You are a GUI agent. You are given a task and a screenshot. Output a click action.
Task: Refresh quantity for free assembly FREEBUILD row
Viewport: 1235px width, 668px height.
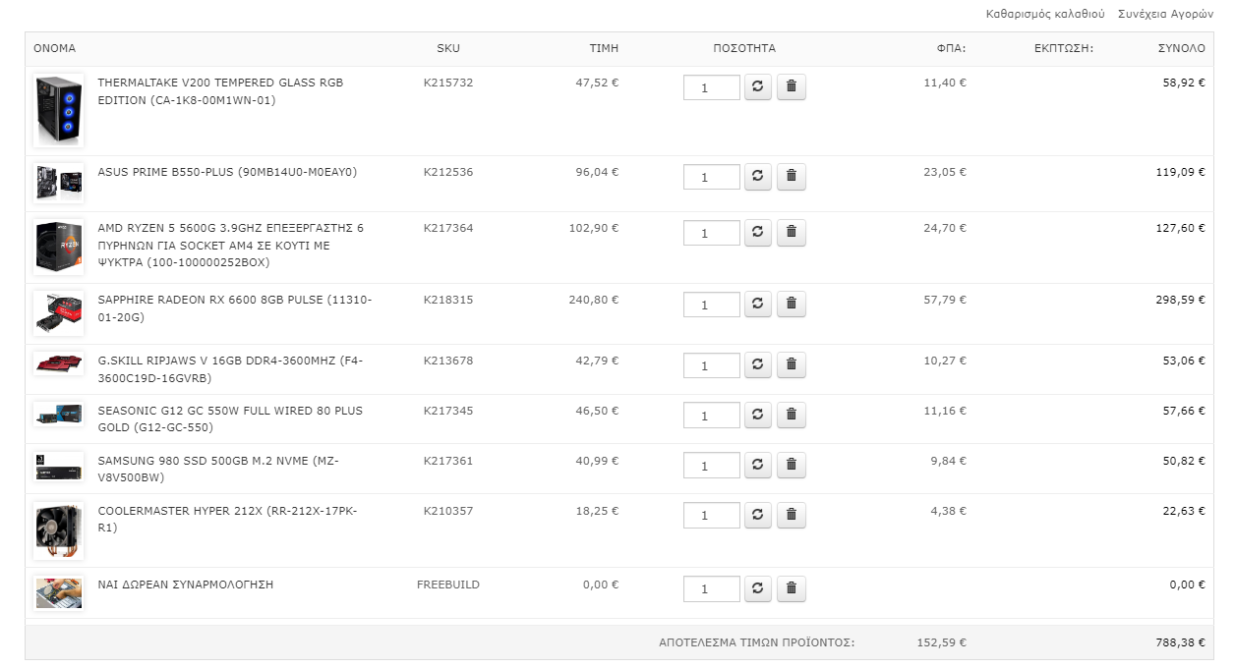coord(758,588)
